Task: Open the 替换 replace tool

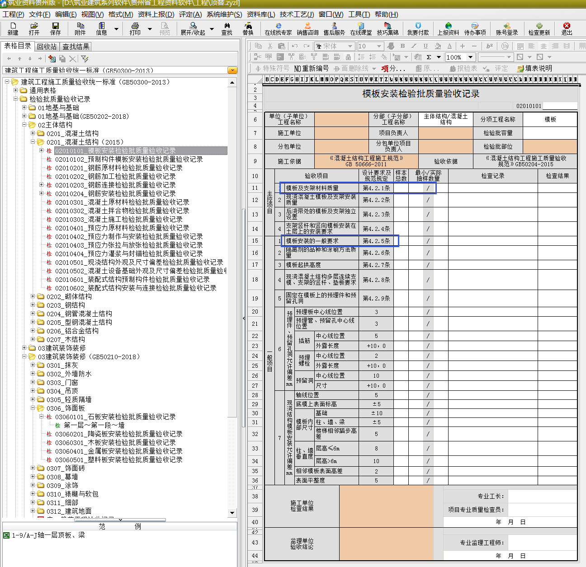Action: click(248, 28)
